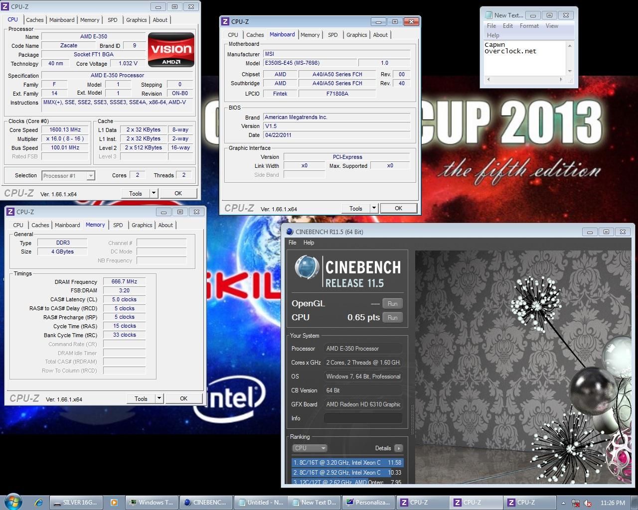Open the Windows Start menu
This screenshot has width=638, height=510.
point(13,502)
